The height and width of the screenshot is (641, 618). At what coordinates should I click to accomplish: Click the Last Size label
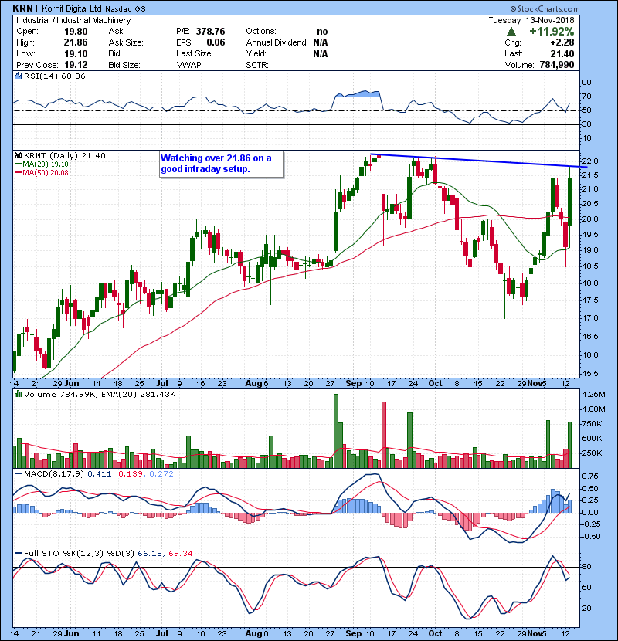tap(195, 53)
